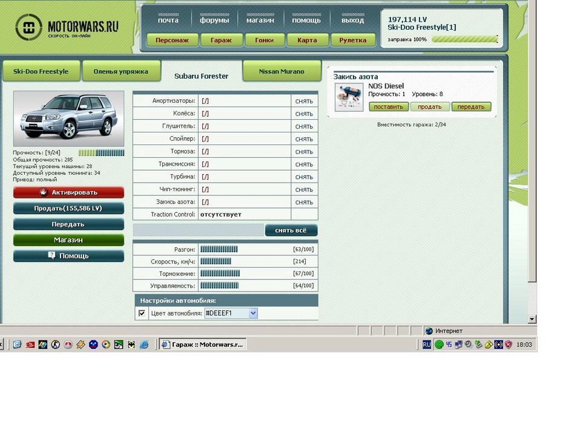
Task: Click the Интернет zone globe icon
Action: pyautogui.click(x=429, y=331)
